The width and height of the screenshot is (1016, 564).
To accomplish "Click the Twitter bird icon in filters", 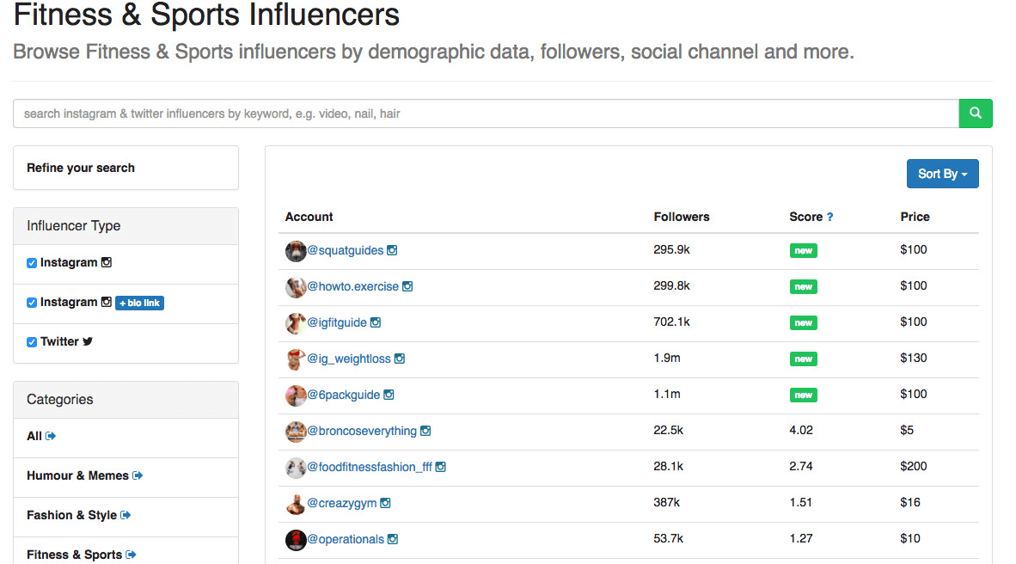I will coord(89,340).
